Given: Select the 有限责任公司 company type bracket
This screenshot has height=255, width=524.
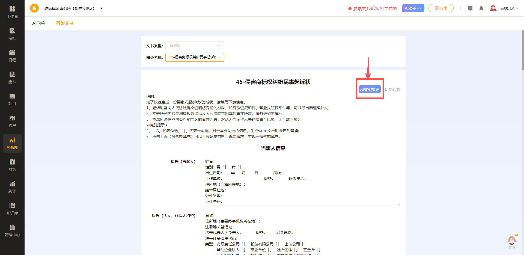Looking at the screenshot, I should tap(244, 244).
